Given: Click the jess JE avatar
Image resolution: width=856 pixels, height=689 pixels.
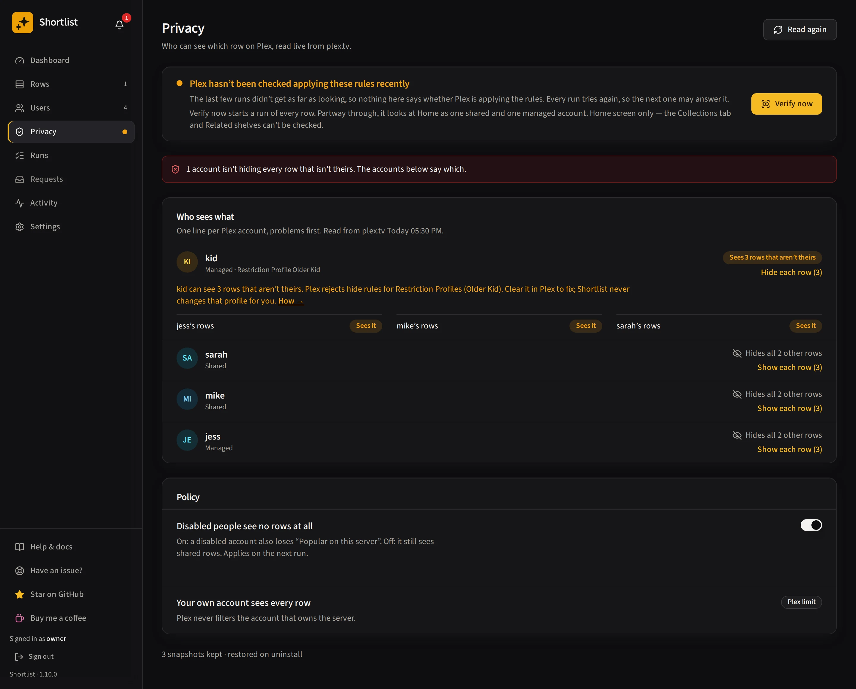Looking at the screenshot, I should tap(187, 440).
